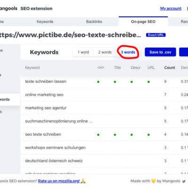Viewport: 188px width, 188px height.
Task: Select keyword 'seo texte schreiben'
Action: [x=43, y=134]
